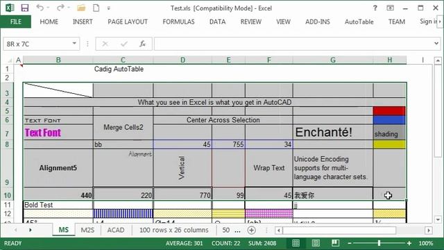
Task: Go to the next sheet tab arrow
Action: [x=30, y=230]
